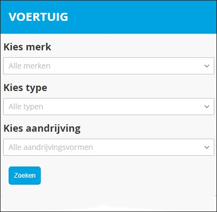Click the chevron arrow in the aandrijving field
217x212 pixels.
(207, 147)
